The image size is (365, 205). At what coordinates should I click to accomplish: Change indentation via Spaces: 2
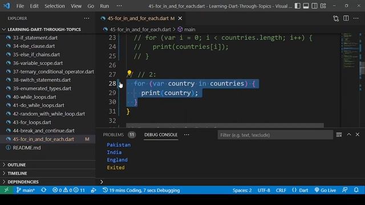(242, 190)
